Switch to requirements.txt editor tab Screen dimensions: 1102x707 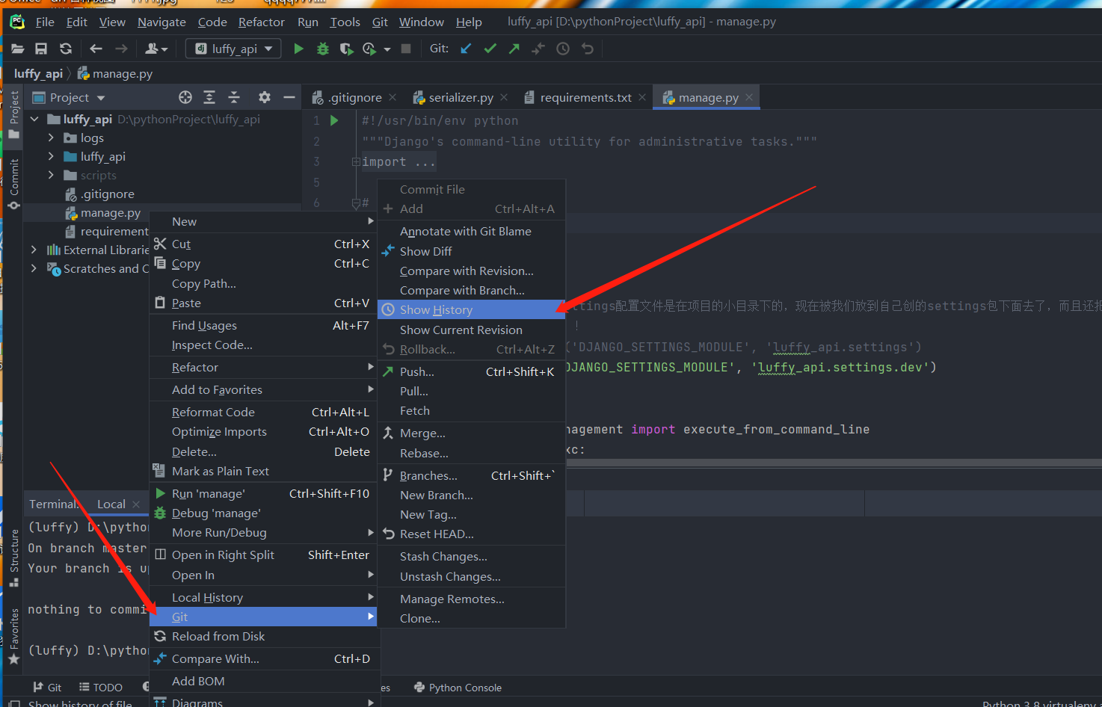click(x=585, y=97)
